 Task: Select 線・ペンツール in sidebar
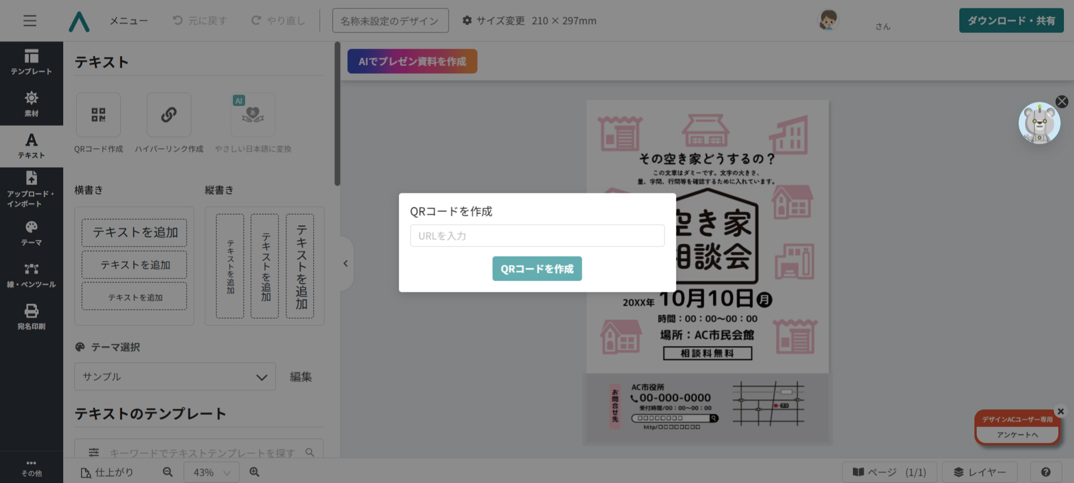31,275
